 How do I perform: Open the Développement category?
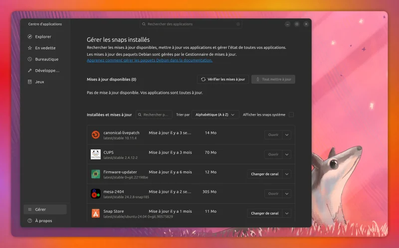click(x=45, y=70)
